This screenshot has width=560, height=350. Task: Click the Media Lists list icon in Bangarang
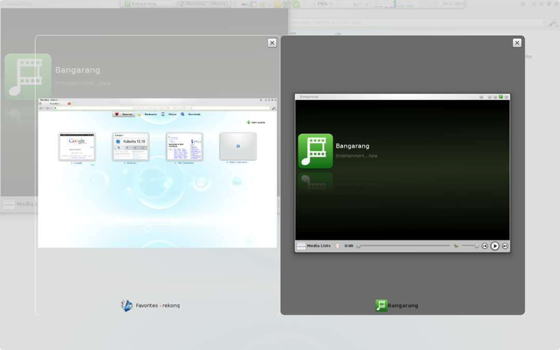click(x=301, y=246)
